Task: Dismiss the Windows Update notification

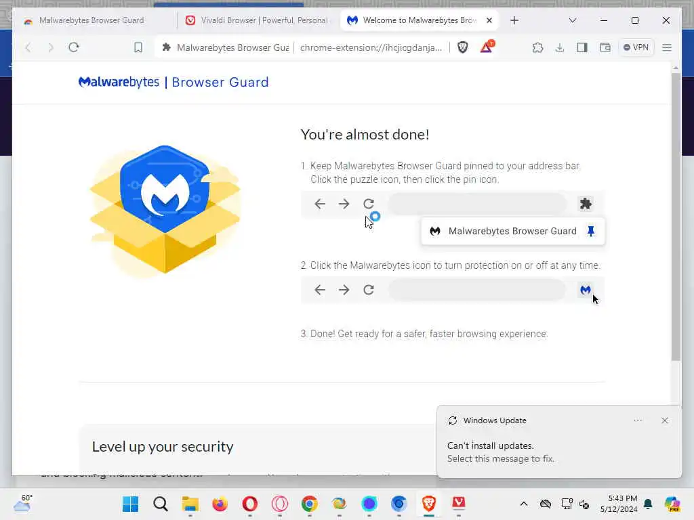Action: point(665,420)
